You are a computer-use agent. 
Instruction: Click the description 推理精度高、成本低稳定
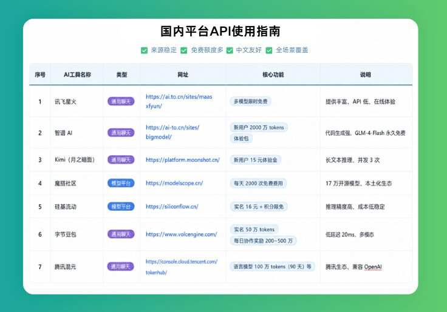coord(355,207)
